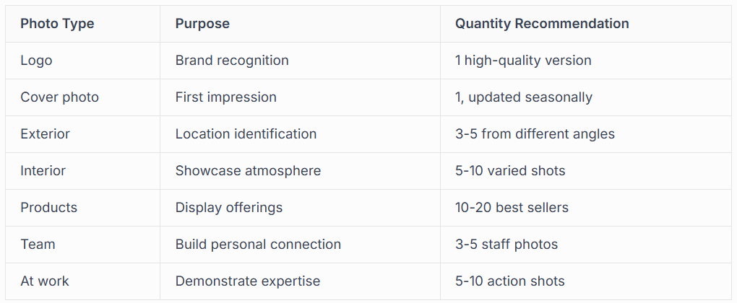
Task: Select "10-20 best sellers" cell
Action: [x=512, y=208]
